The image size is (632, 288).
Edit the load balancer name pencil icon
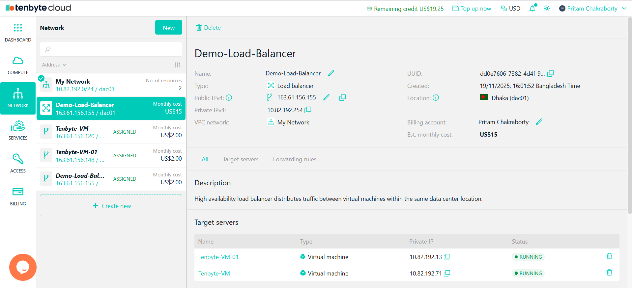[331, 73]
